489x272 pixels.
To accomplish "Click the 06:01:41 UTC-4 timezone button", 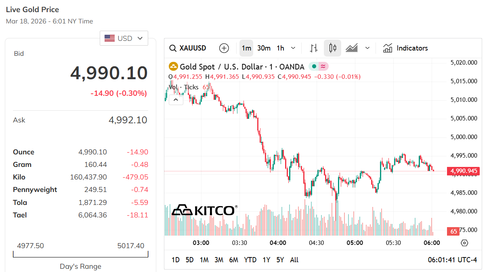I will pyautogui.click(x=452, y=260).
